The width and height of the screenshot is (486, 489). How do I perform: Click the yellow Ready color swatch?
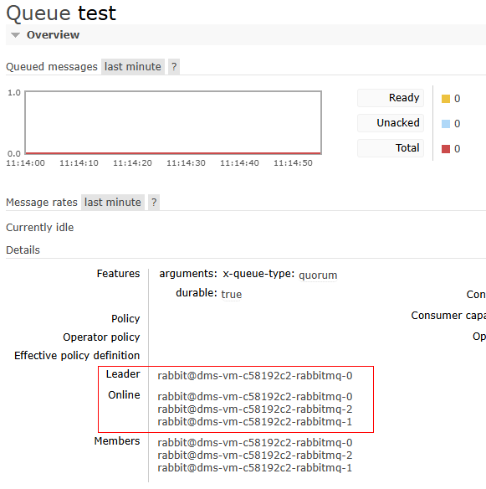[446, 99]
